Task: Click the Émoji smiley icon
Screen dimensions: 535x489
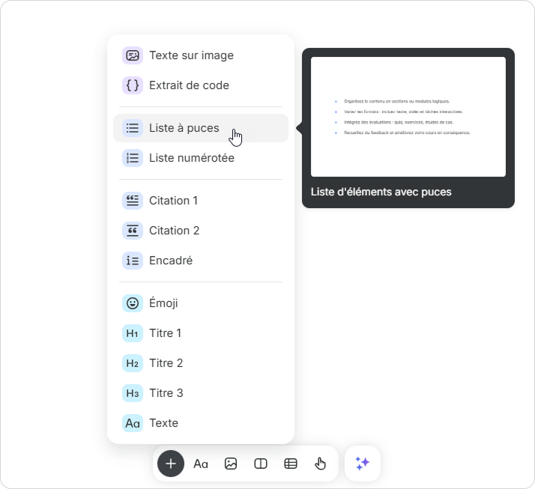Action: [133, 303]
